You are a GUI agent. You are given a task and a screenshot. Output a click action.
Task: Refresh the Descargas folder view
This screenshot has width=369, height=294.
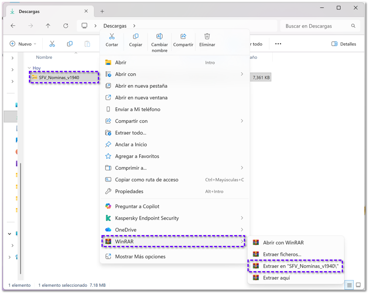click(66, 26)
